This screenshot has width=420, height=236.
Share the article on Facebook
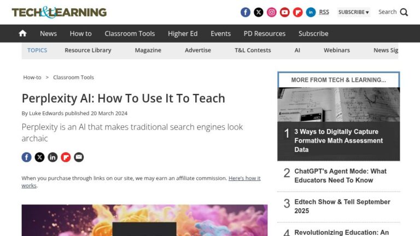(x=26, y=157)
